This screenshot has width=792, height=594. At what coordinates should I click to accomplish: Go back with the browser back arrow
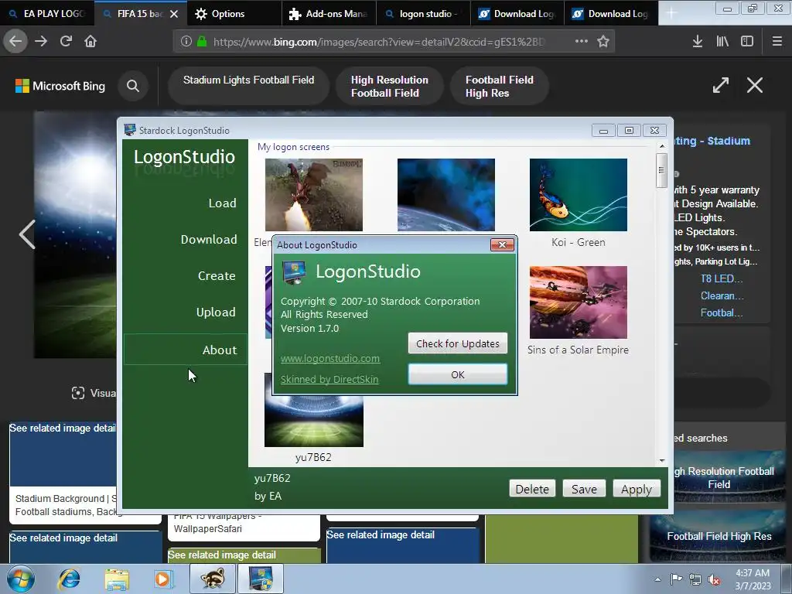15,42
